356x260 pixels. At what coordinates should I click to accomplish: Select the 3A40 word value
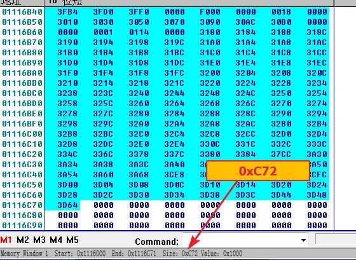point(174,165)
